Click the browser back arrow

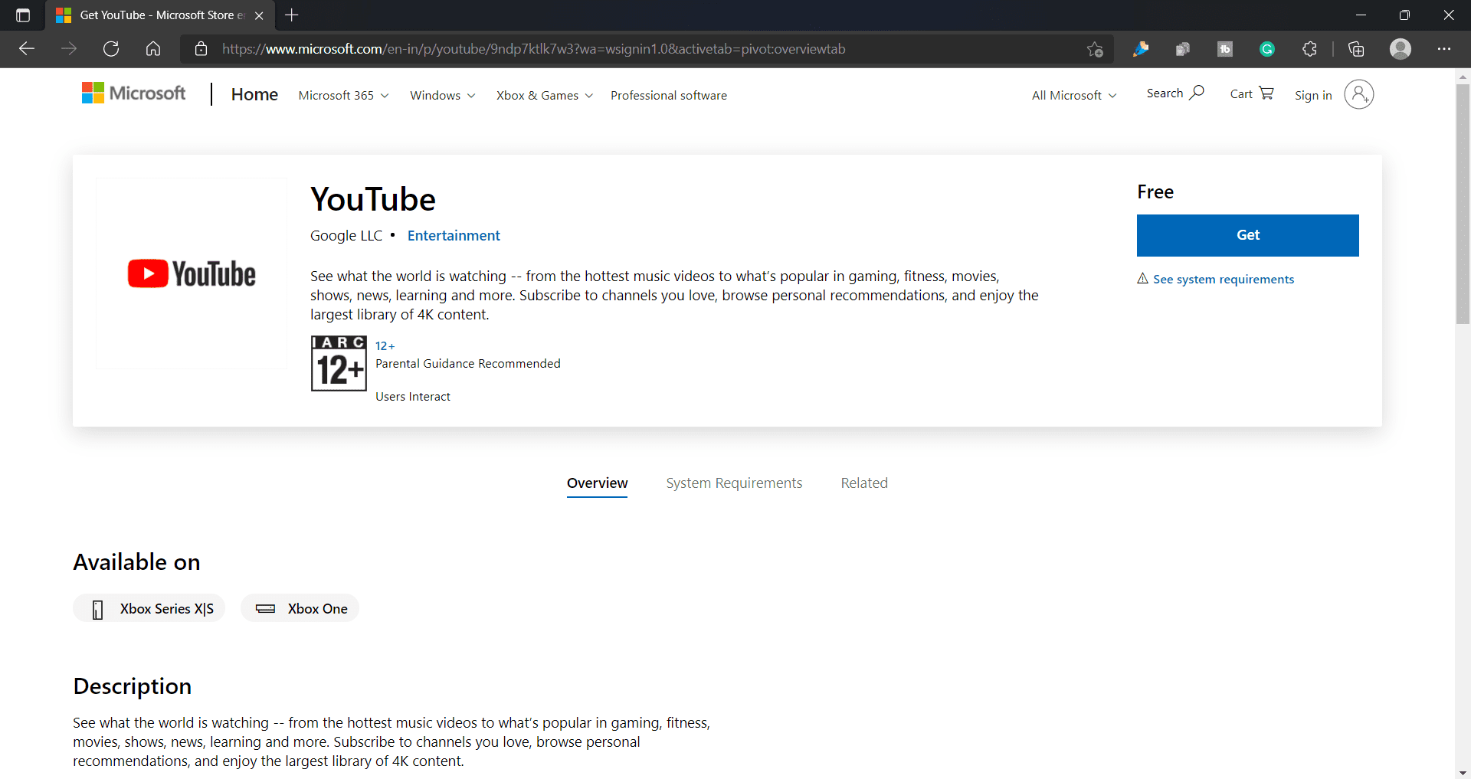[27, 49]
